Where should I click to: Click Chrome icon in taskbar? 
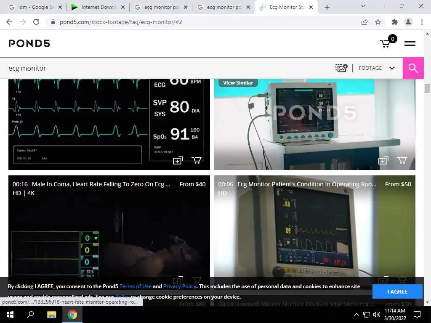pyautogui.click(x=72, y=315)
